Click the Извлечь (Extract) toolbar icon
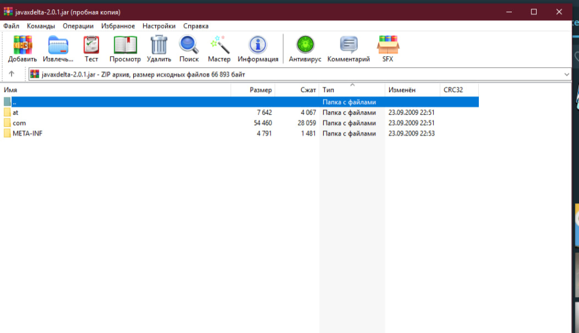 point(58,45)
